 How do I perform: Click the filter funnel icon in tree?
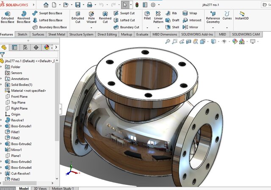click(x=2, y=55)
